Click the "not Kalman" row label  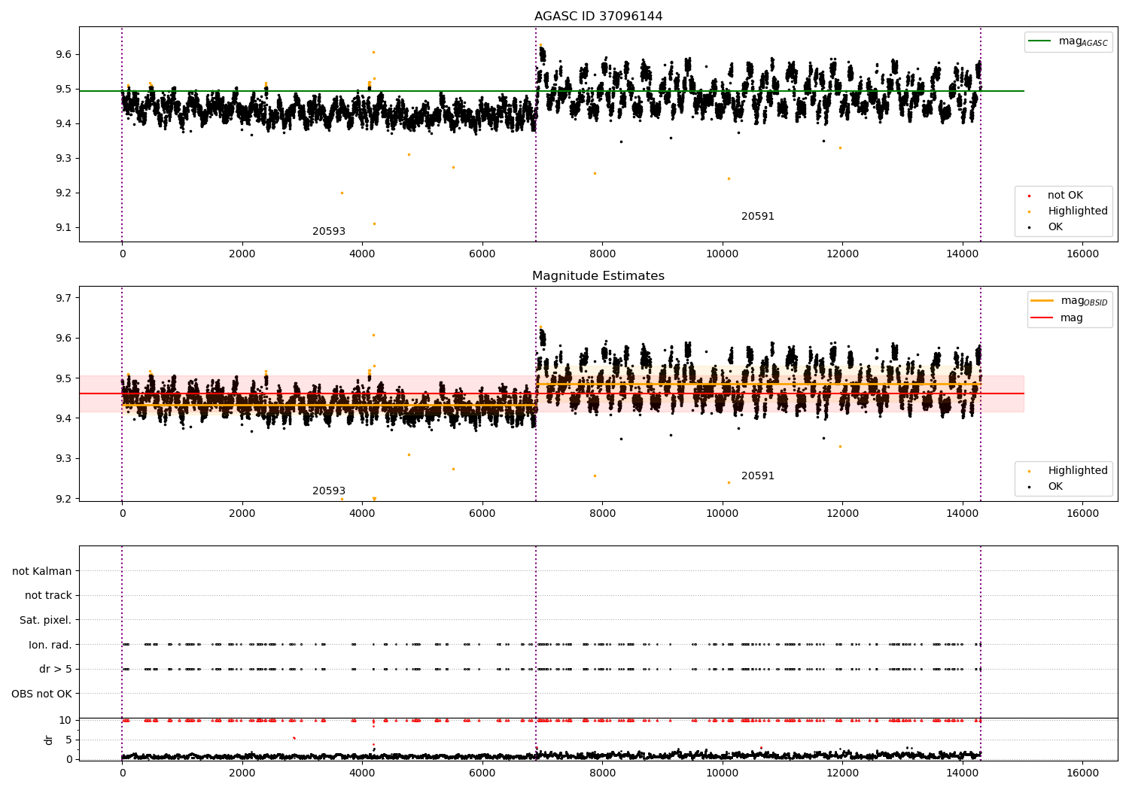click(x=42, y=572)
